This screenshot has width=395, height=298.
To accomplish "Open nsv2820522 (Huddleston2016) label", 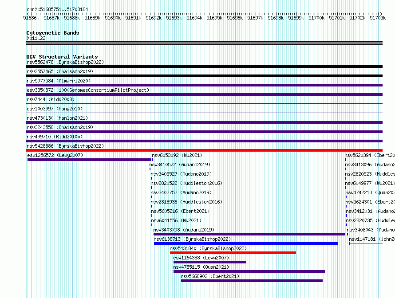I will (186, 183).
